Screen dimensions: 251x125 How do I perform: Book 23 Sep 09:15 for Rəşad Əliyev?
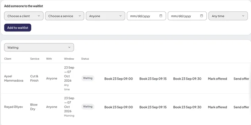[153, 107]
